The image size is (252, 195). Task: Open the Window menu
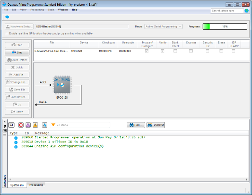[63, 10]
